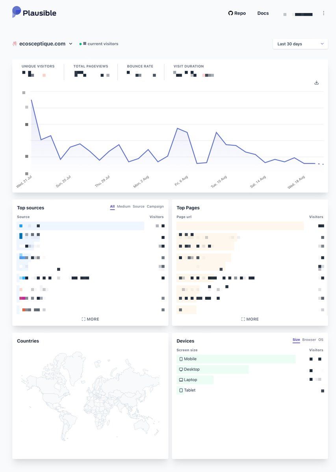The height and width of the screenshot is (472, 336).
Task: Open the three-dot options menu in header
Action: click(x=324, y=13)
